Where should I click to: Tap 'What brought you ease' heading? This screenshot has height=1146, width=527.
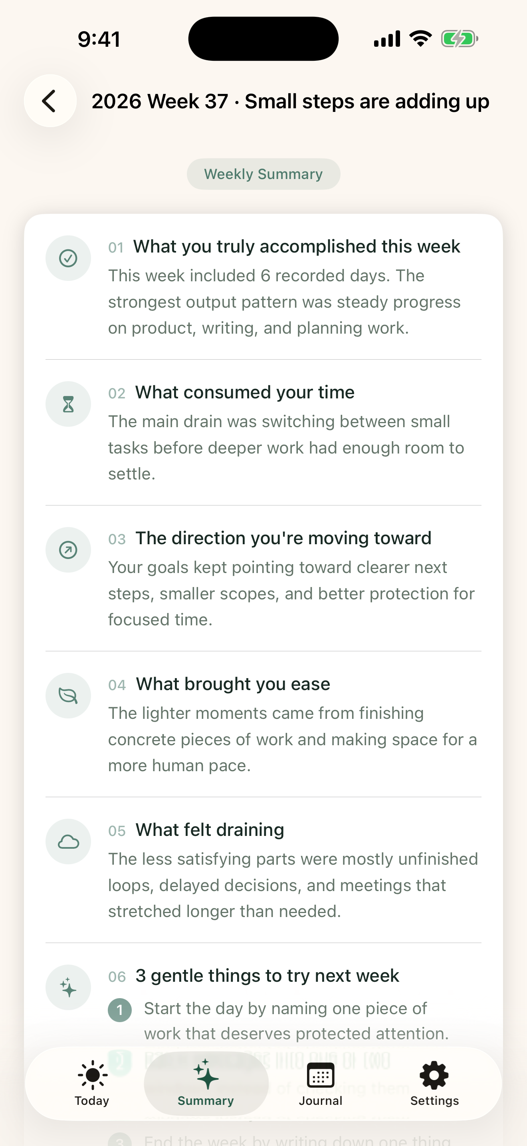(233, 684)
